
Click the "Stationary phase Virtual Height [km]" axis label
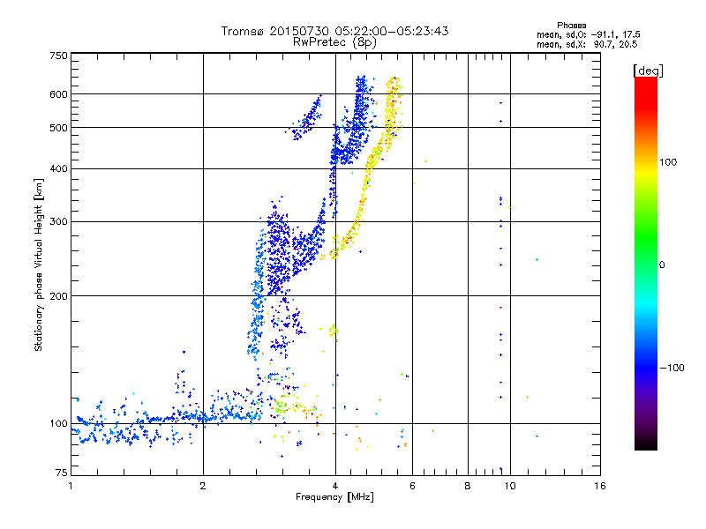[38, 264]
